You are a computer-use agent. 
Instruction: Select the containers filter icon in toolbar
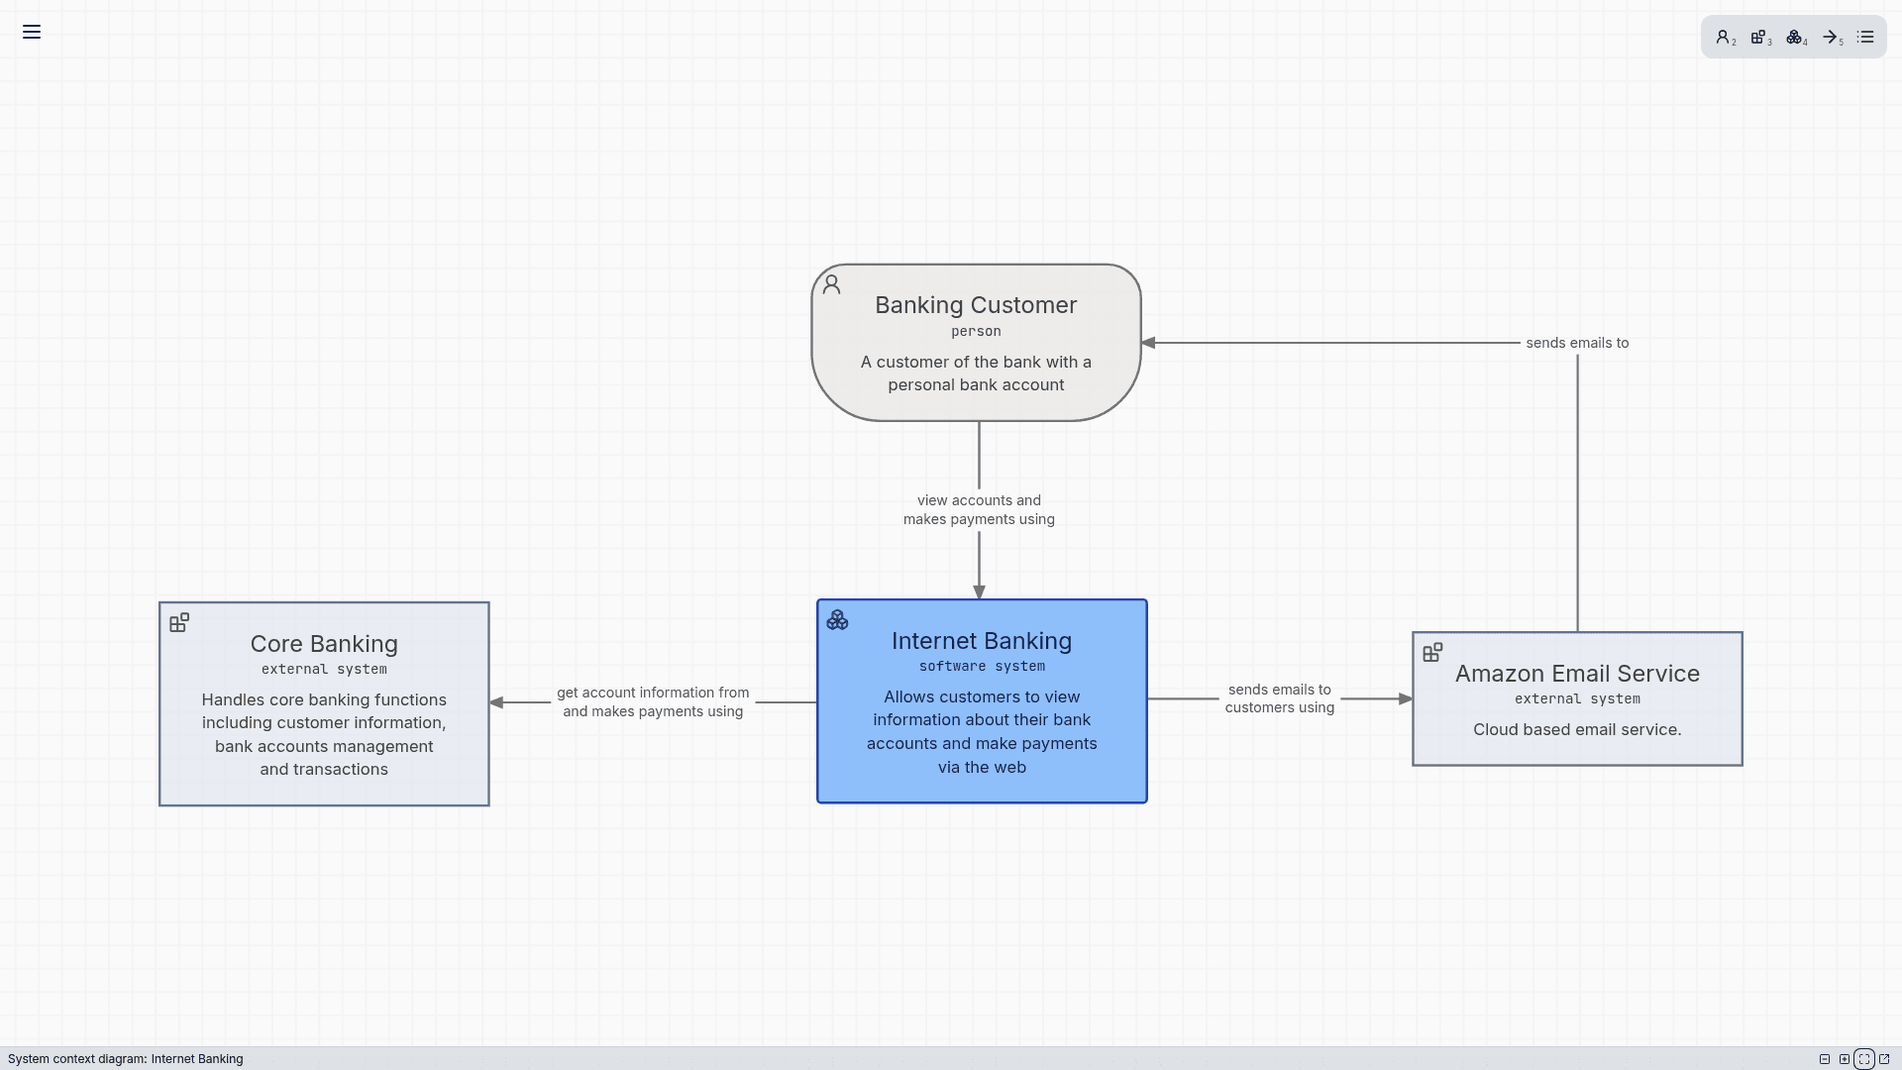[1758, 37]
